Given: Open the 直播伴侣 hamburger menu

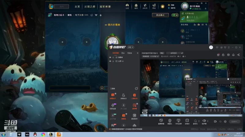Looking at the screenshot, I should pos(229,47).
